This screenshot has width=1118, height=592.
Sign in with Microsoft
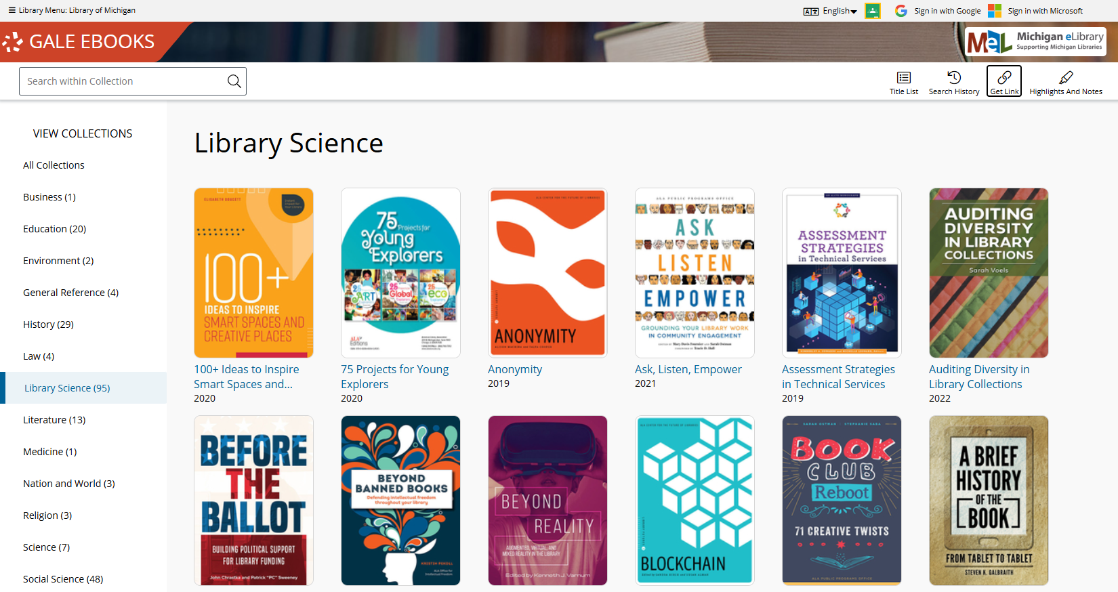[1035, 11]
